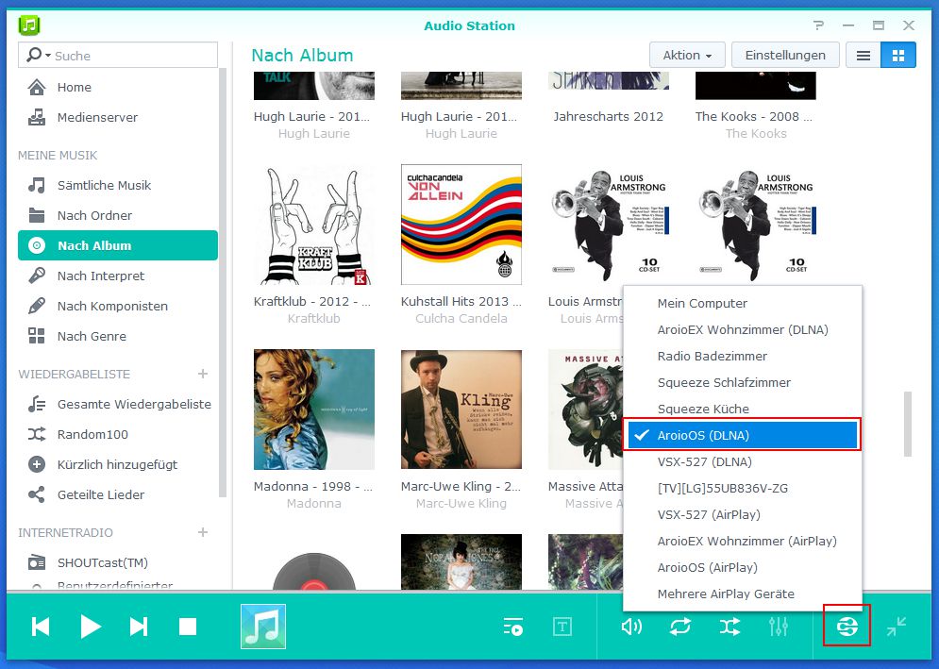Viewport: 939px width, 669px height.
Task: Open the Kraftklub album cover
Action: [x=314, y=225]
